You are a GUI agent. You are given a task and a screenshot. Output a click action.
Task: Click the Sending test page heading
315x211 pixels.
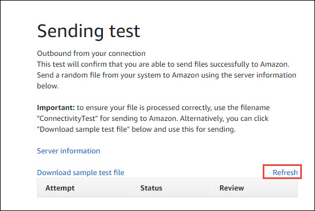pyautogui.click(x=89, y=31)
